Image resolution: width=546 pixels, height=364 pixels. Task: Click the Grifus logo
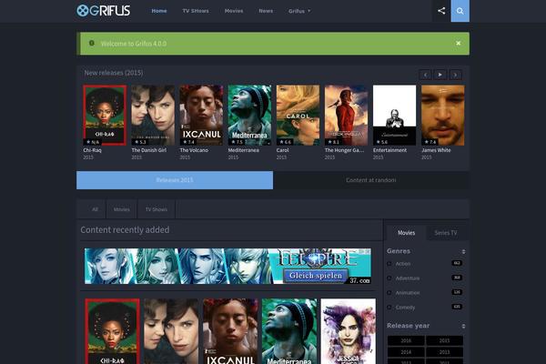104,10
